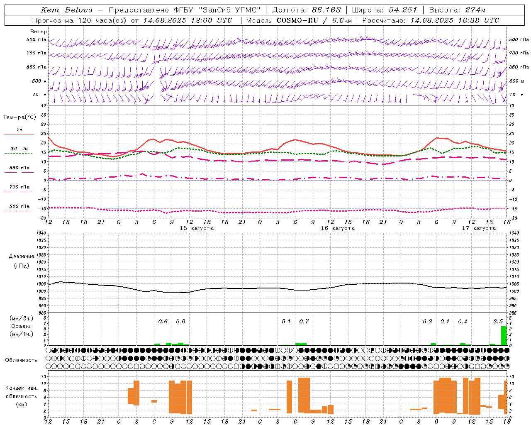Image resolution: width=531 pixels, height=425 pixels.
Task: Click the 3.5 precipitation amount value
Action: 498,322
